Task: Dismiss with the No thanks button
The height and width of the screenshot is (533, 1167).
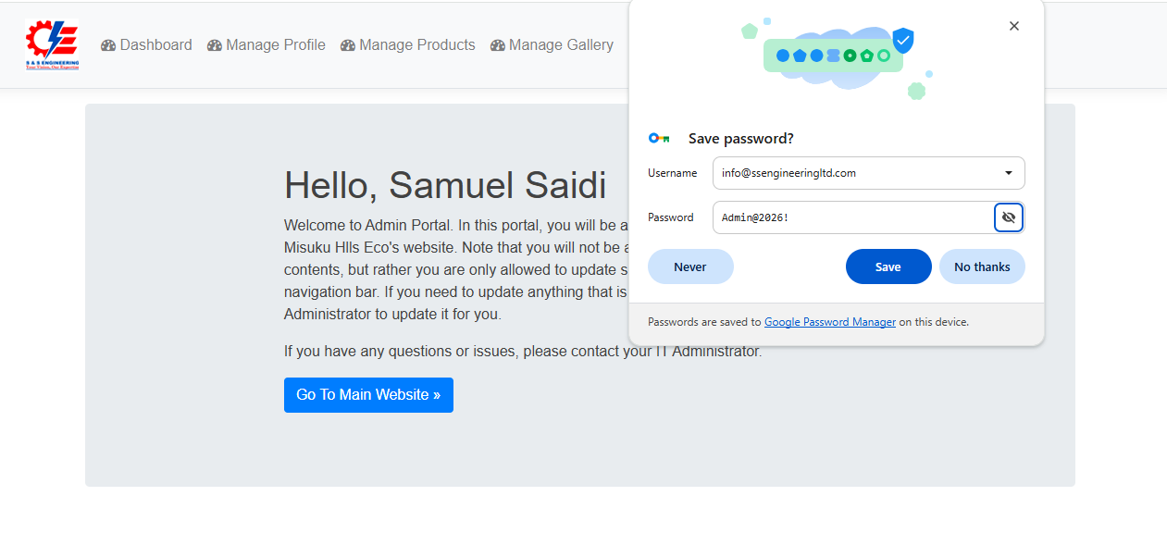Action: (x=982, y=266)
